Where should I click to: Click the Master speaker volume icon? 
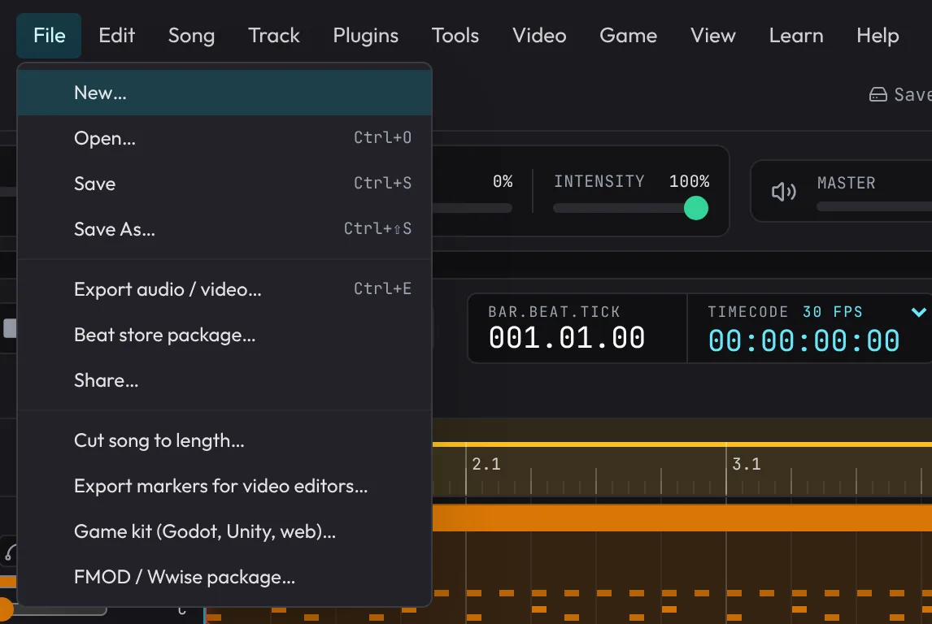point(783,192)
